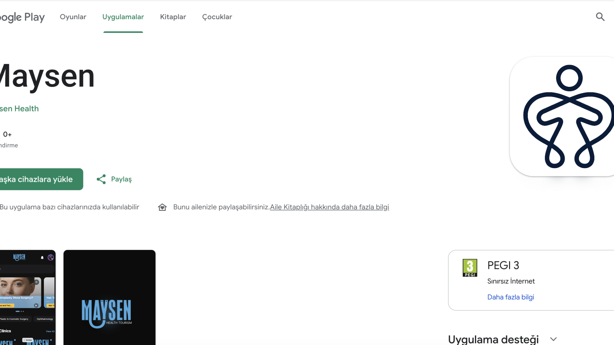Click the 0+ downloads count
614x345 pixels.
click(7, 134)
